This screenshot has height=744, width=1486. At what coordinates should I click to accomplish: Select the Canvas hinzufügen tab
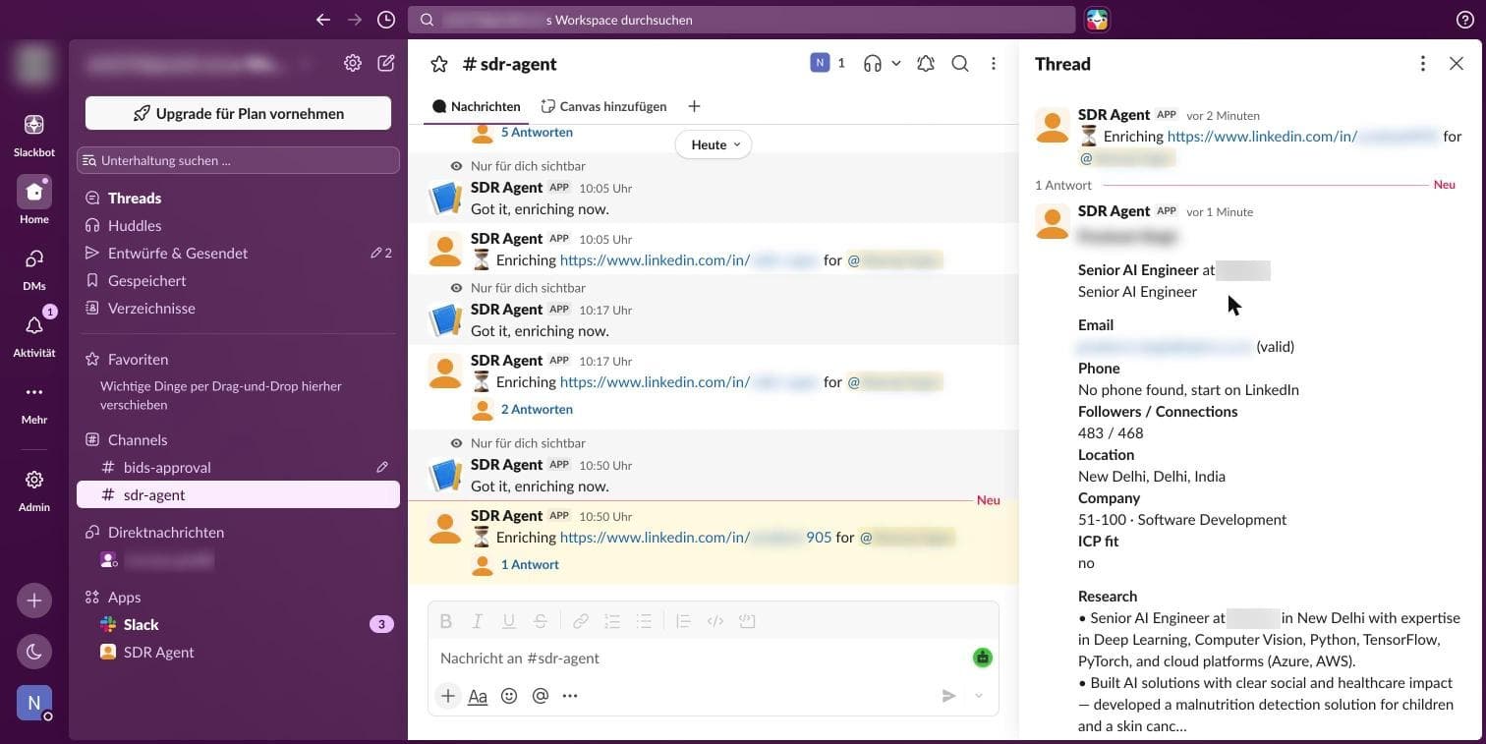[x=603, y=106]
